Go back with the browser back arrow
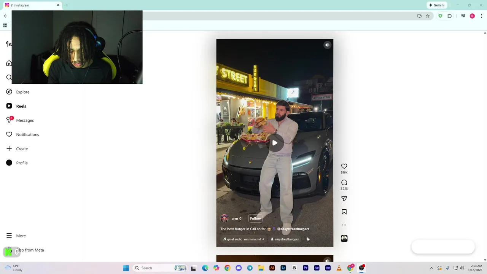Screen dimensions: 487x274 [x=6, y=16]
